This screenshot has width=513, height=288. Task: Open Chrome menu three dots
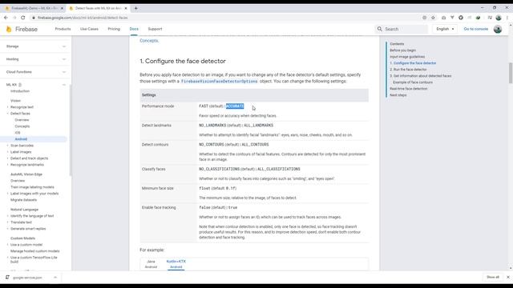[x=507, y=18]
